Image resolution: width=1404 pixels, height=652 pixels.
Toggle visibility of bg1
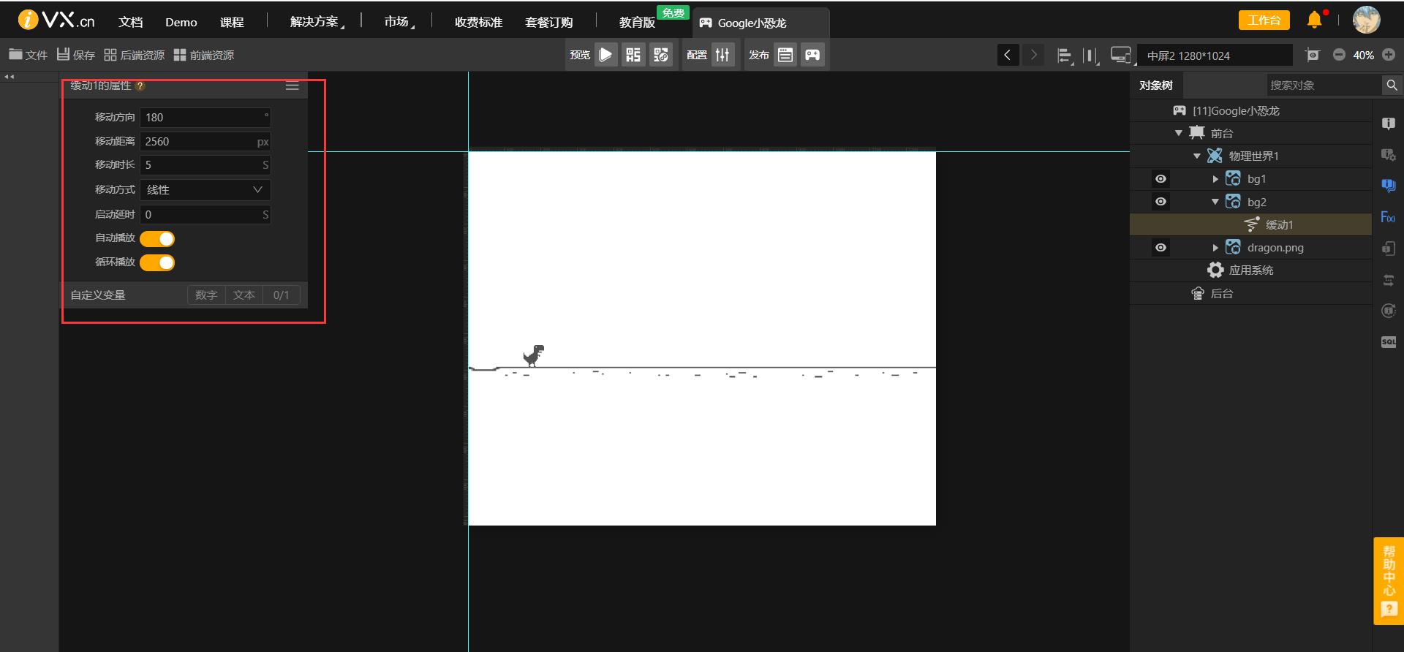tap(1160, 178)
